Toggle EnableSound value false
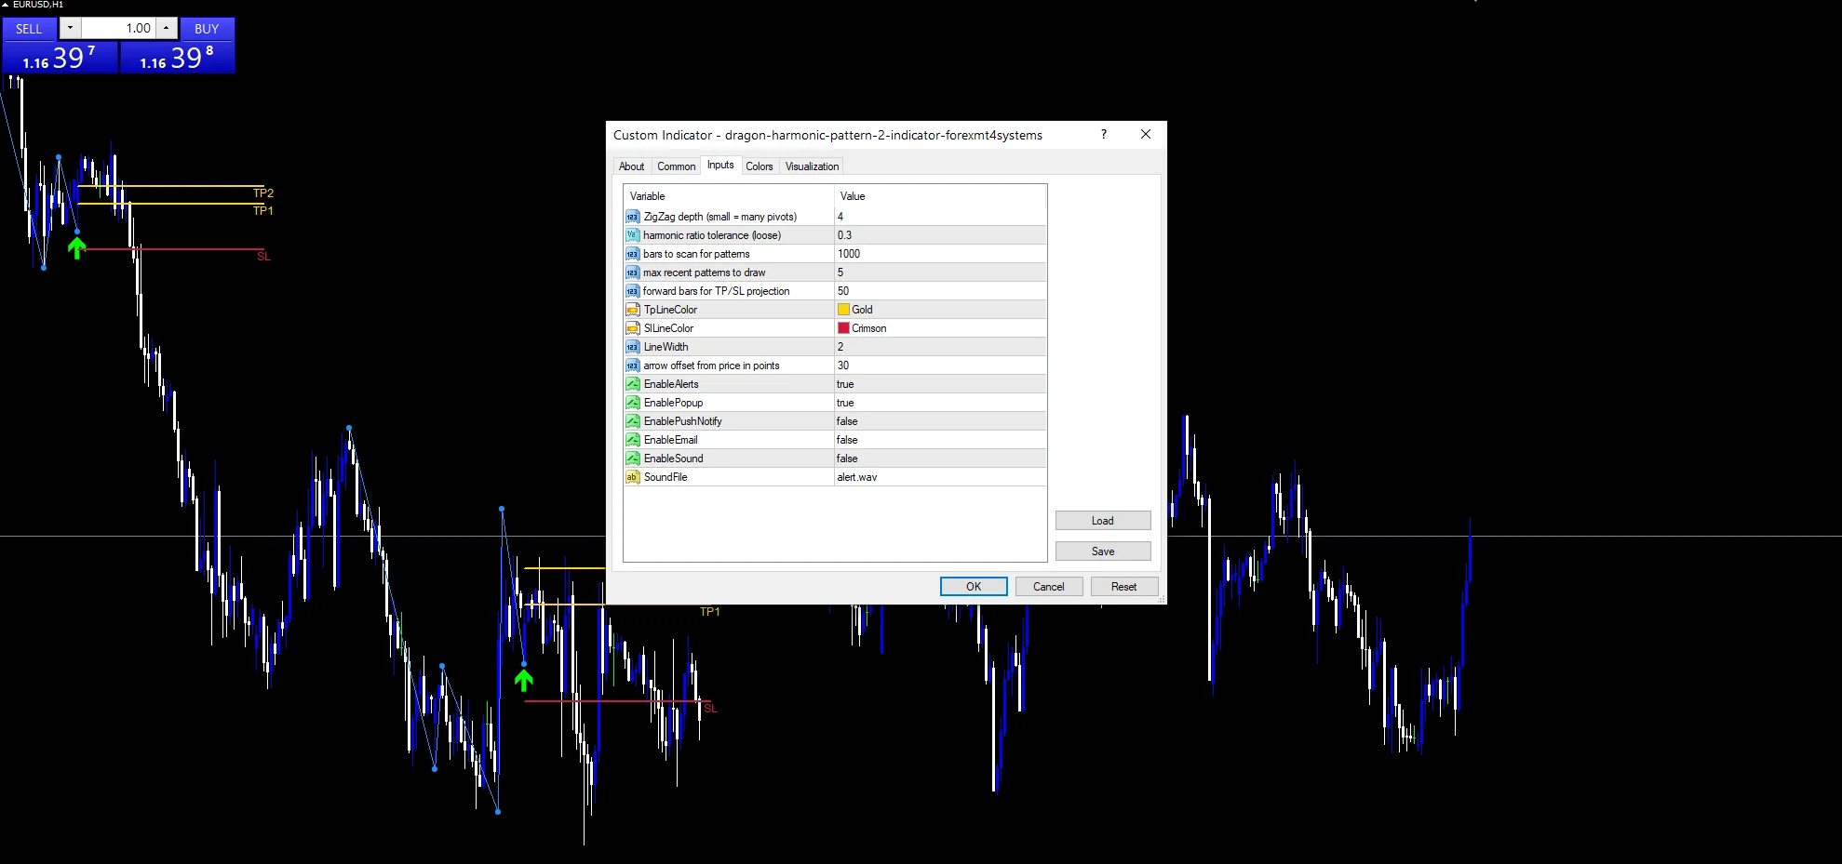The height and width of the screenshot is (864, 1842). [x=940, y=459]
